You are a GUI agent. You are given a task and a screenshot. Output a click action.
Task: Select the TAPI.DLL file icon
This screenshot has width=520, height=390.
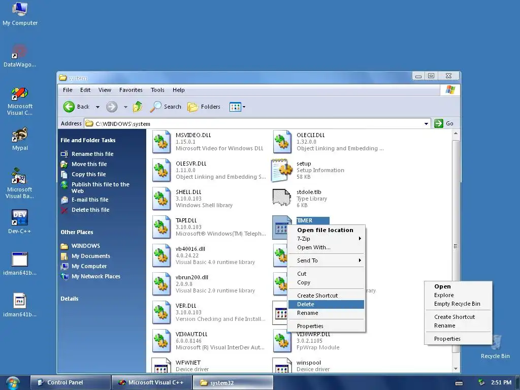point(161,227)
